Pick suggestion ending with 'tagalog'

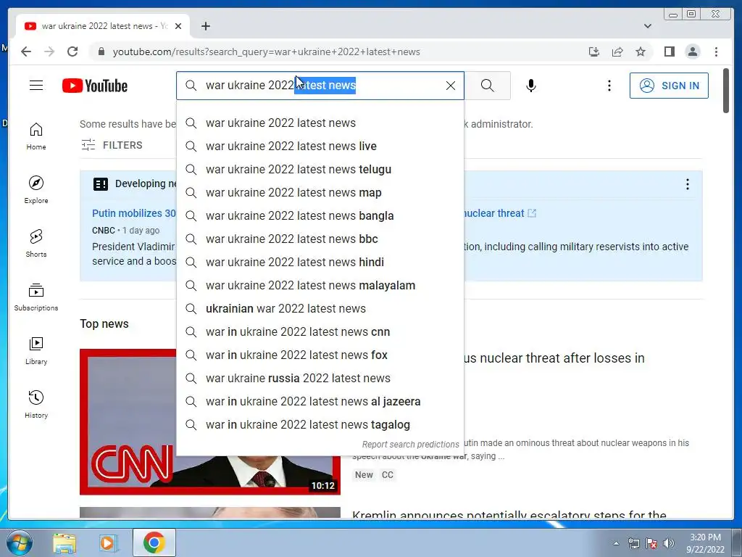(x=320, y=424)
